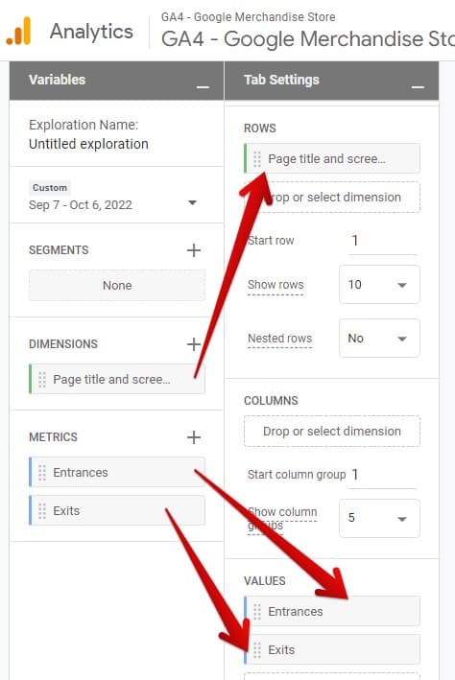Click the None segment placeholder
Screen dimensions: 455x680
click(117, 286)
